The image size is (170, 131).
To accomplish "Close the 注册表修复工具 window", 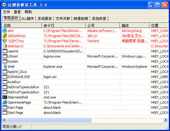I will (165, 5).
